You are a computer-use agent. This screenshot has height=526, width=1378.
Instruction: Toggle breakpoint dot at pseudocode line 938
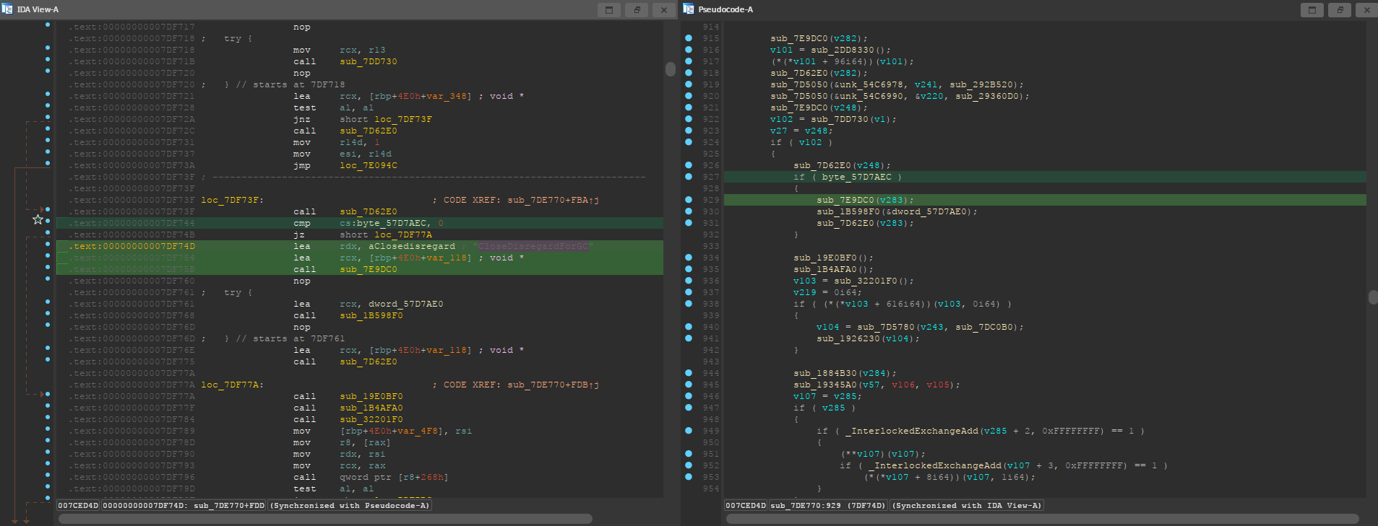(689, 304)
